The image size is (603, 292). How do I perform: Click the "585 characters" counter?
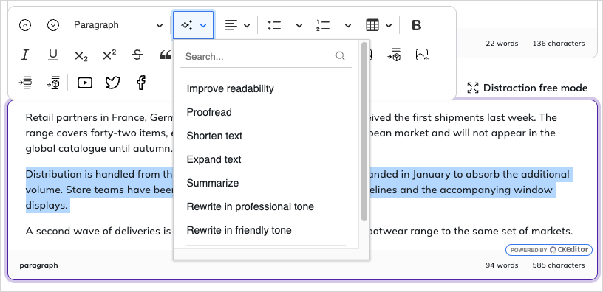point(559,265)
